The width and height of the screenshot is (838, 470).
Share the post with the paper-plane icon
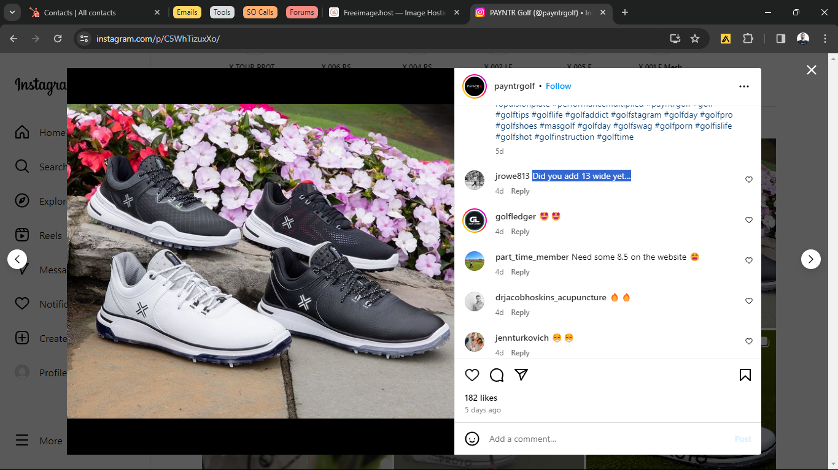tap(521, 375)
